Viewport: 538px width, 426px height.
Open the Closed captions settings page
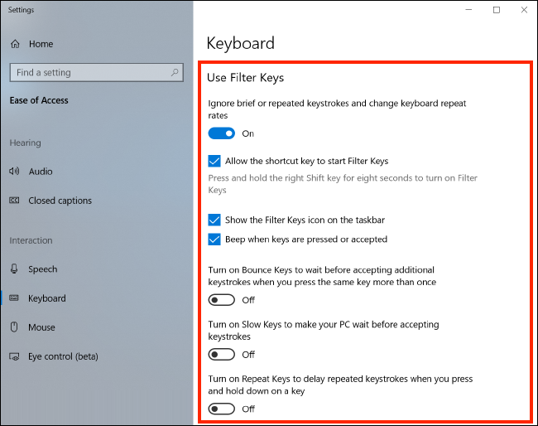coord(60,201)
